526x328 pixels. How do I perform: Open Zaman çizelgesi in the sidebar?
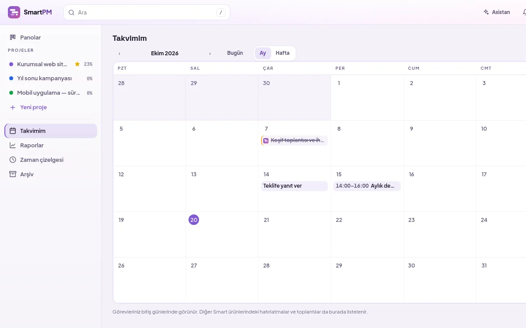pos(51,160)
